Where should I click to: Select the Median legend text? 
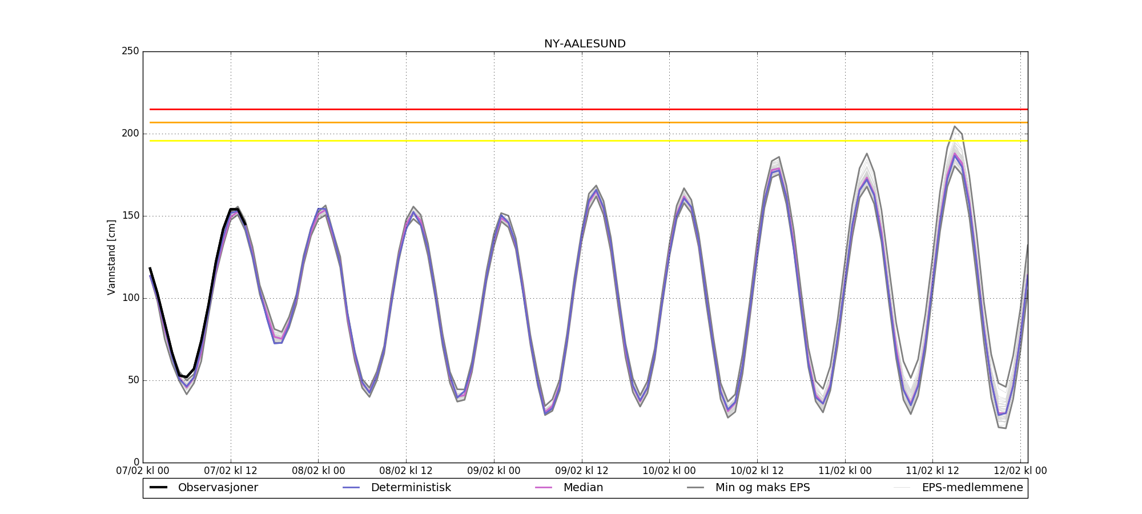[x=583, y=488]
